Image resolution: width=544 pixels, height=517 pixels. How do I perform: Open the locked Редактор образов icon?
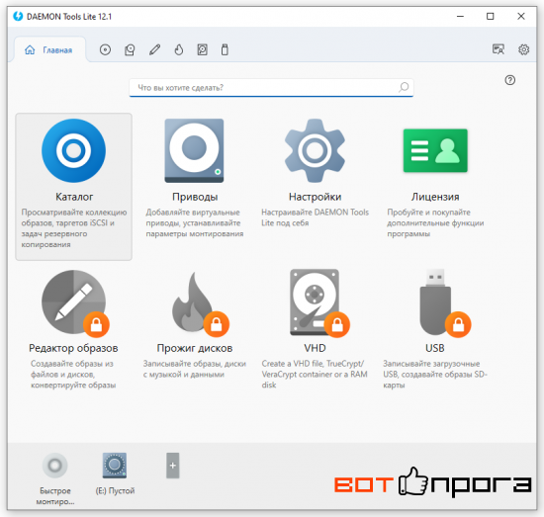74,302
